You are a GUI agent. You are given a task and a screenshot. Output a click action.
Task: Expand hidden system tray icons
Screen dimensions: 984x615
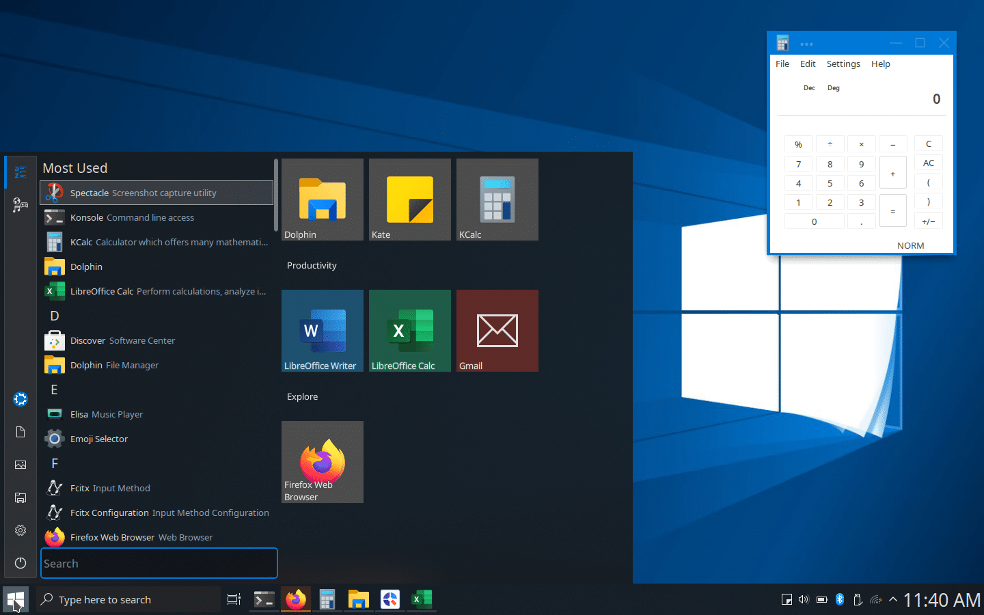893,599
